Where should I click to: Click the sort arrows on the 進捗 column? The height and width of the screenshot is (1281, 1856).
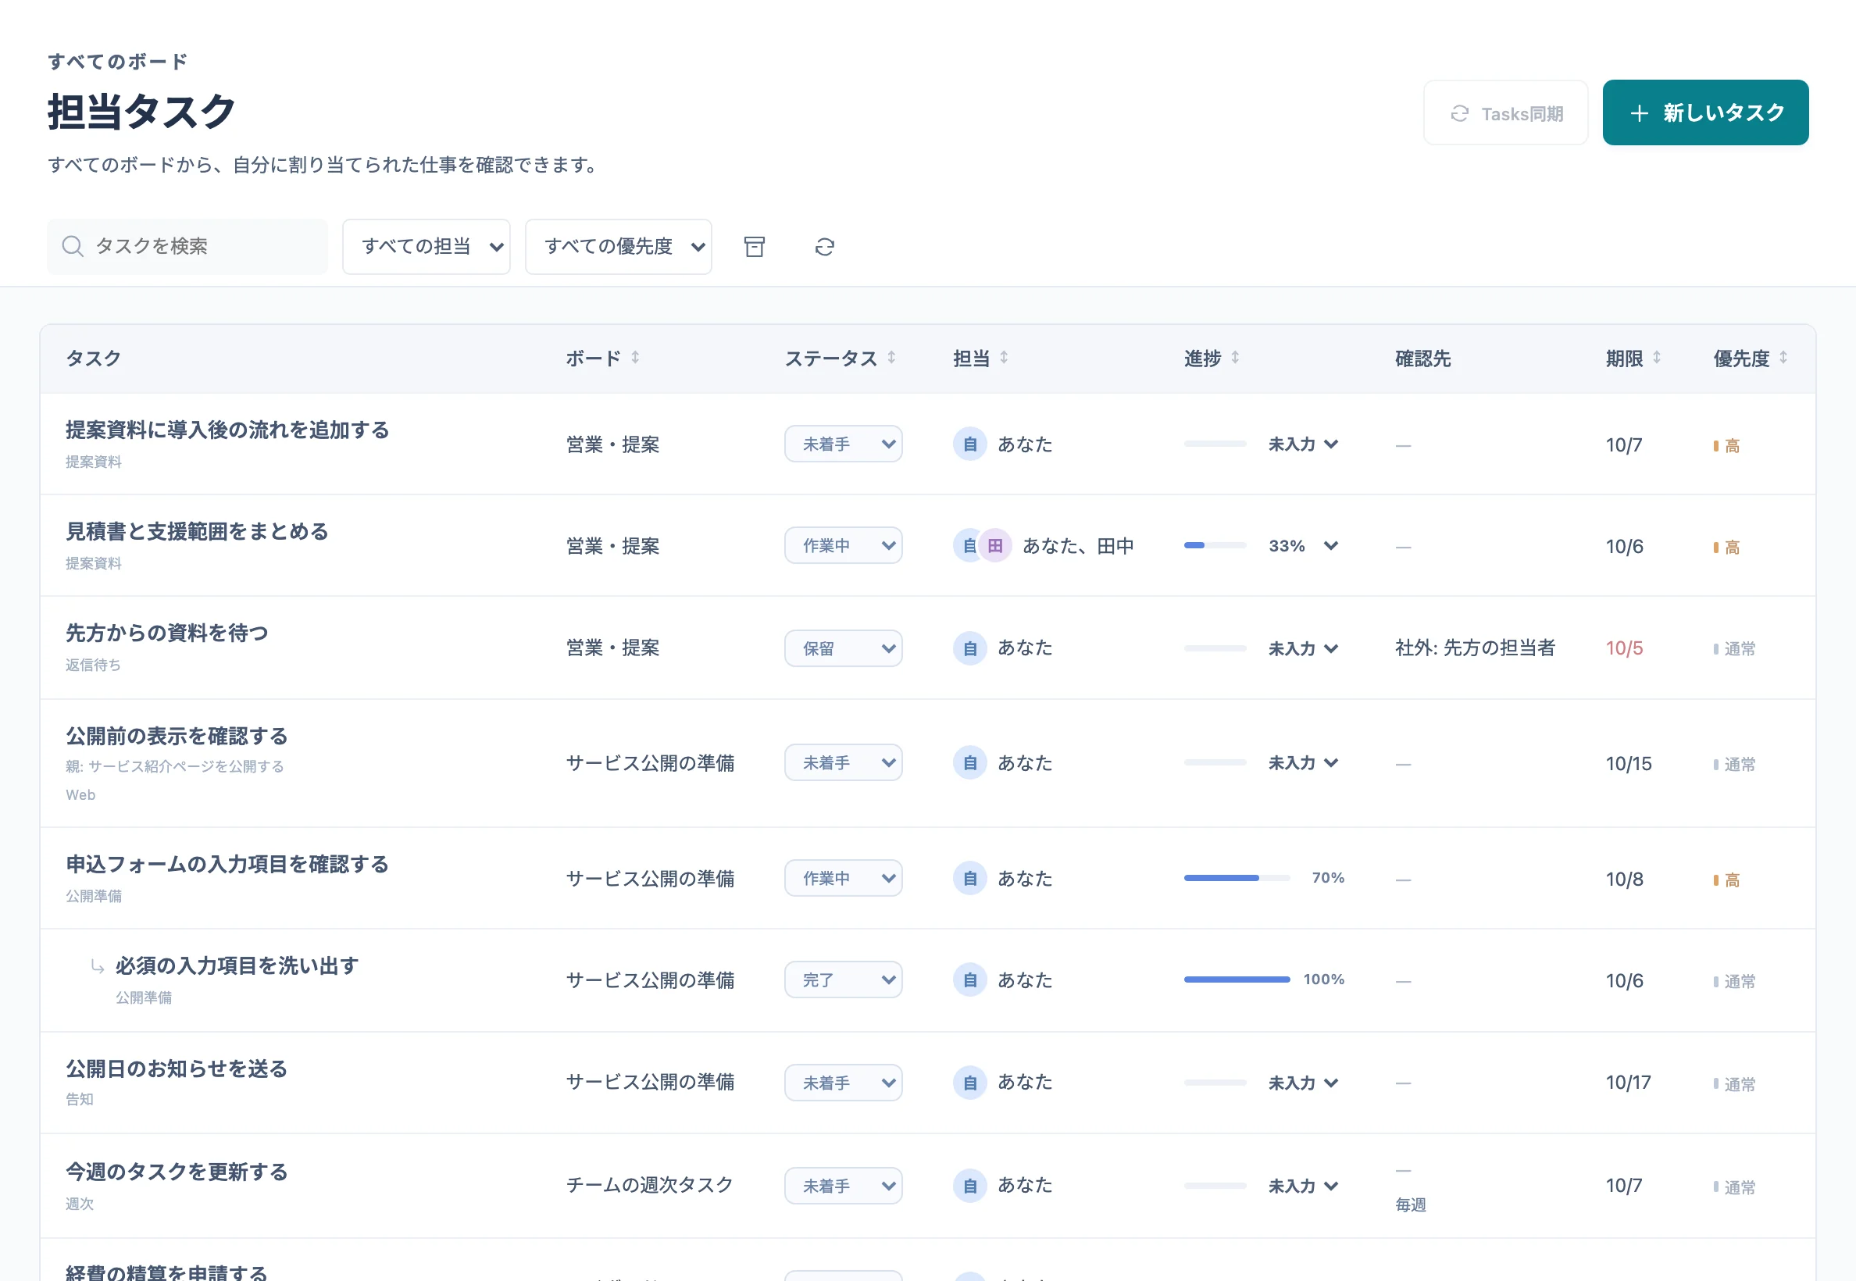tap(1235, 357)
